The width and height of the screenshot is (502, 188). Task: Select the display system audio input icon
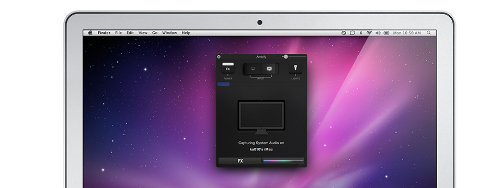(269, 68)
